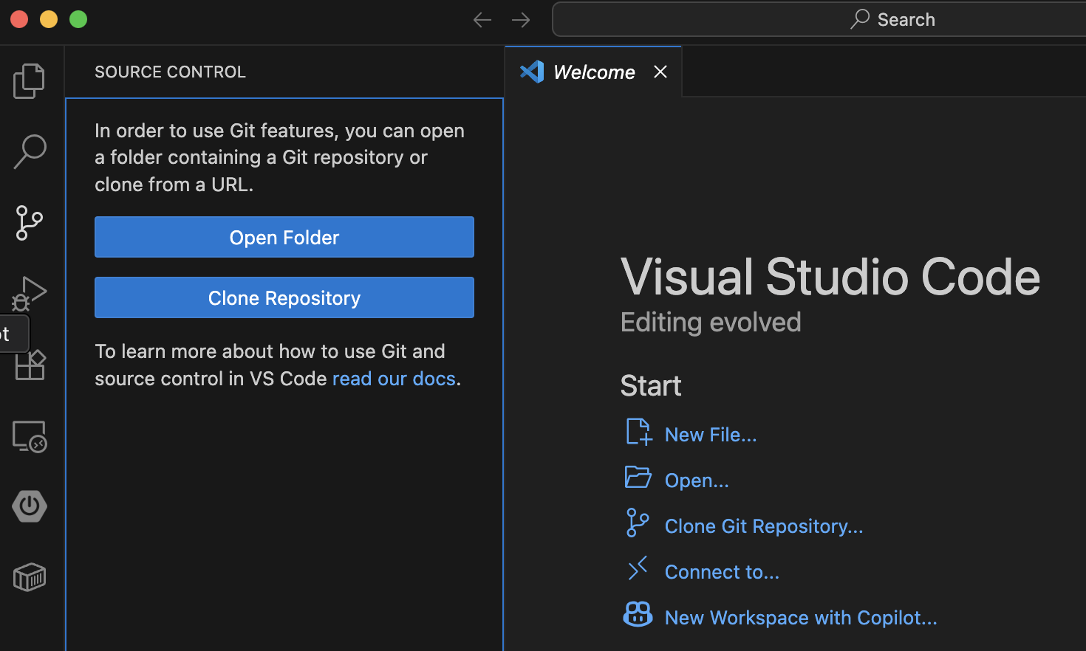Screen dimensions: 1086x651
Task: Click the green maximize window button
Action: tap(78, 19)
